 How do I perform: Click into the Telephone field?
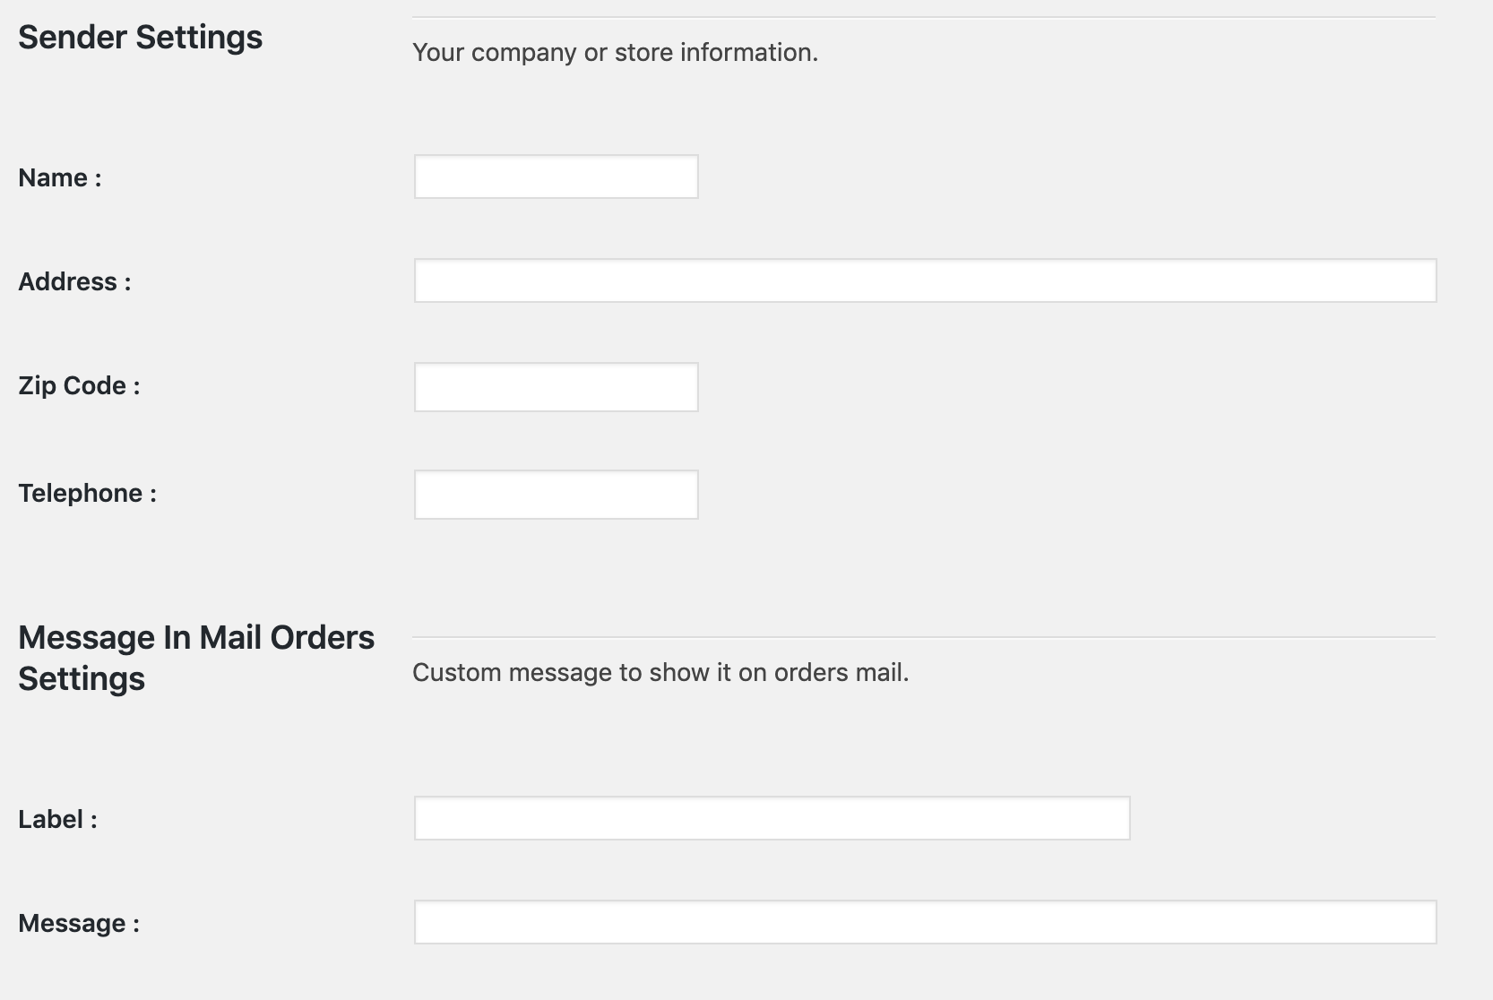556,495
